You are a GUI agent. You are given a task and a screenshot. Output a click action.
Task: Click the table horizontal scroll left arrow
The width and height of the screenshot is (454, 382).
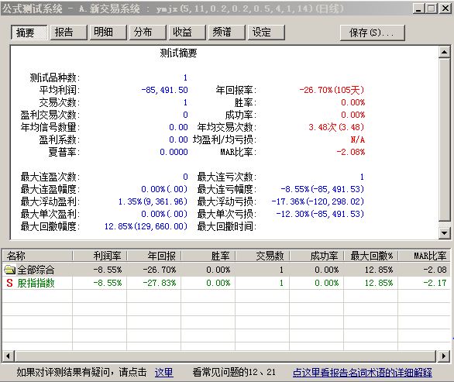click(8, 356)
